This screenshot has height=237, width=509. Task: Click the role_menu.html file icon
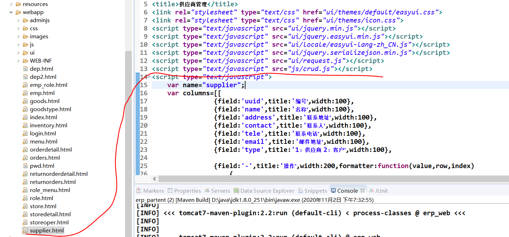pyautogui.click(x=25, y=190)
